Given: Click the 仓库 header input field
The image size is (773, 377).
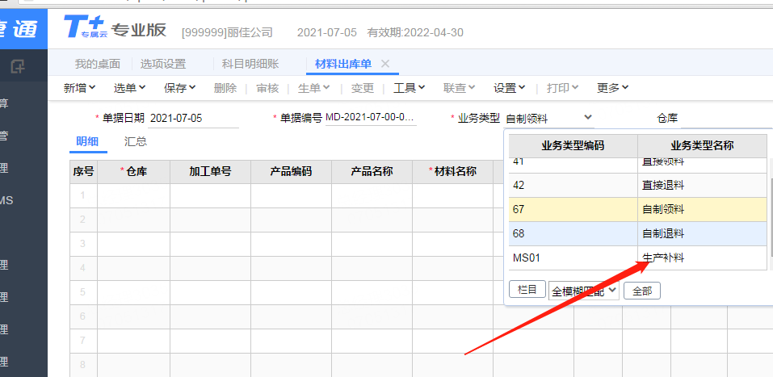Looking at the screenshot, I should click(x=727, y=119).
